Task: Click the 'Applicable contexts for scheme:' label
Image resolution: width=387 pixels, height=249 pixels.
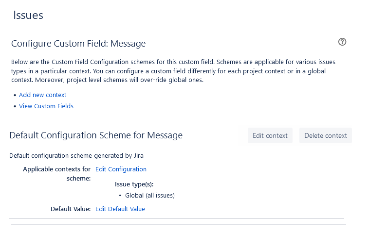Action: click(57, 173)
